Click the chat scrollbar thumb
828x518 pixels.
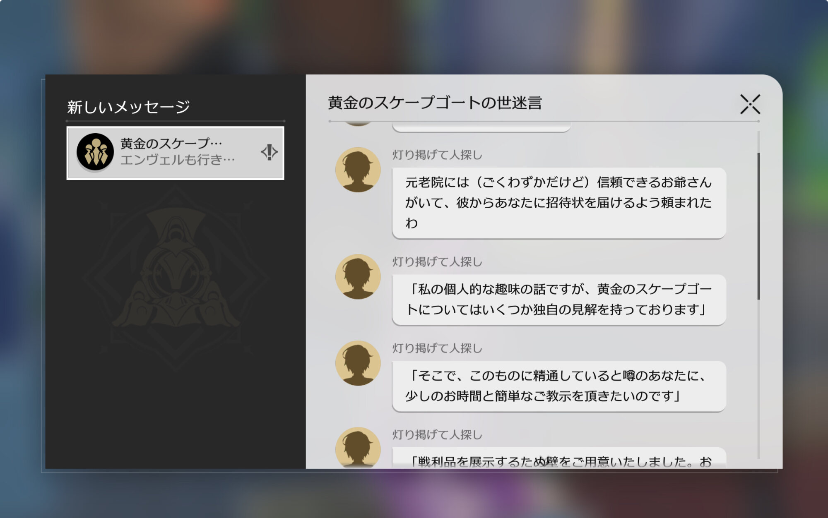[x=758, y=226]
